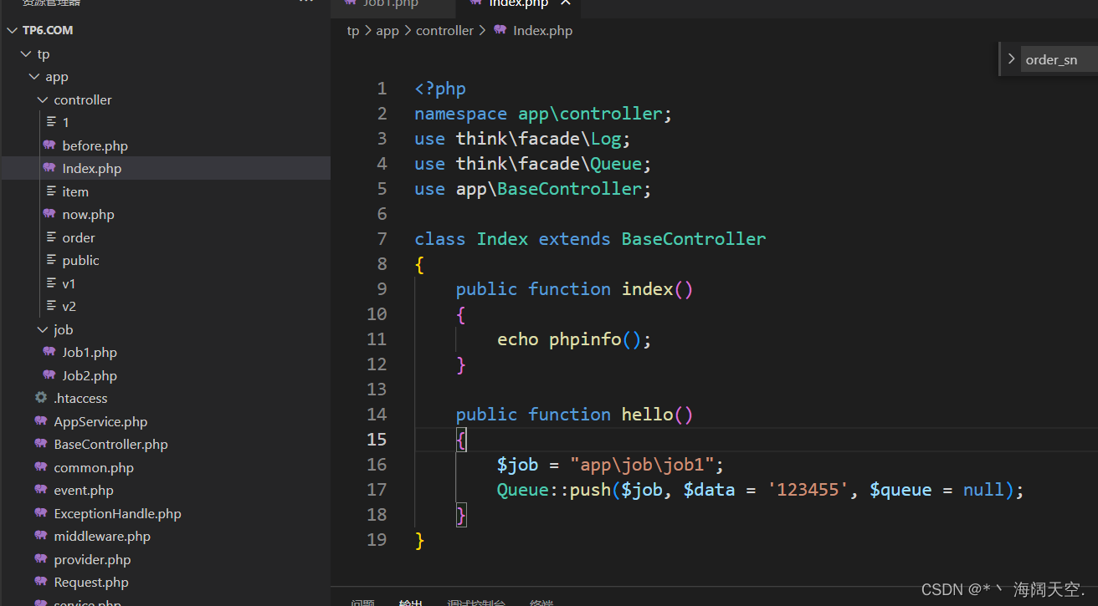Click the PHP icon beside Index.php breadcrumb

click(501, 30)
